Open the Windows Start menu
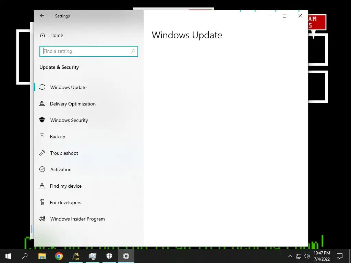 click(8, 256)
